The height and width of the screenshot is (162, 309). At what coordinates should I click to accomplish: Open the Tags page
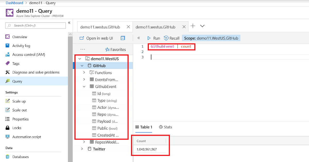click(x=15, y=63)
